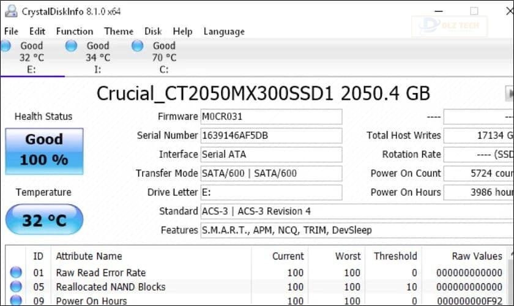Viewport: 514px width, 306px height.
Task: Click Raw Read Error Rate status orb
Action: [x=16, y=273]
